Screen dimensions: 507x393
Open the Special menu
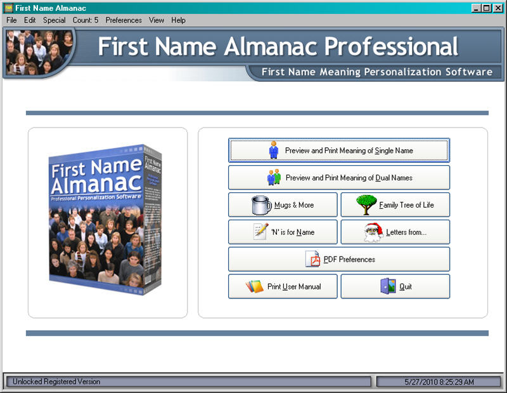[55, 20]
